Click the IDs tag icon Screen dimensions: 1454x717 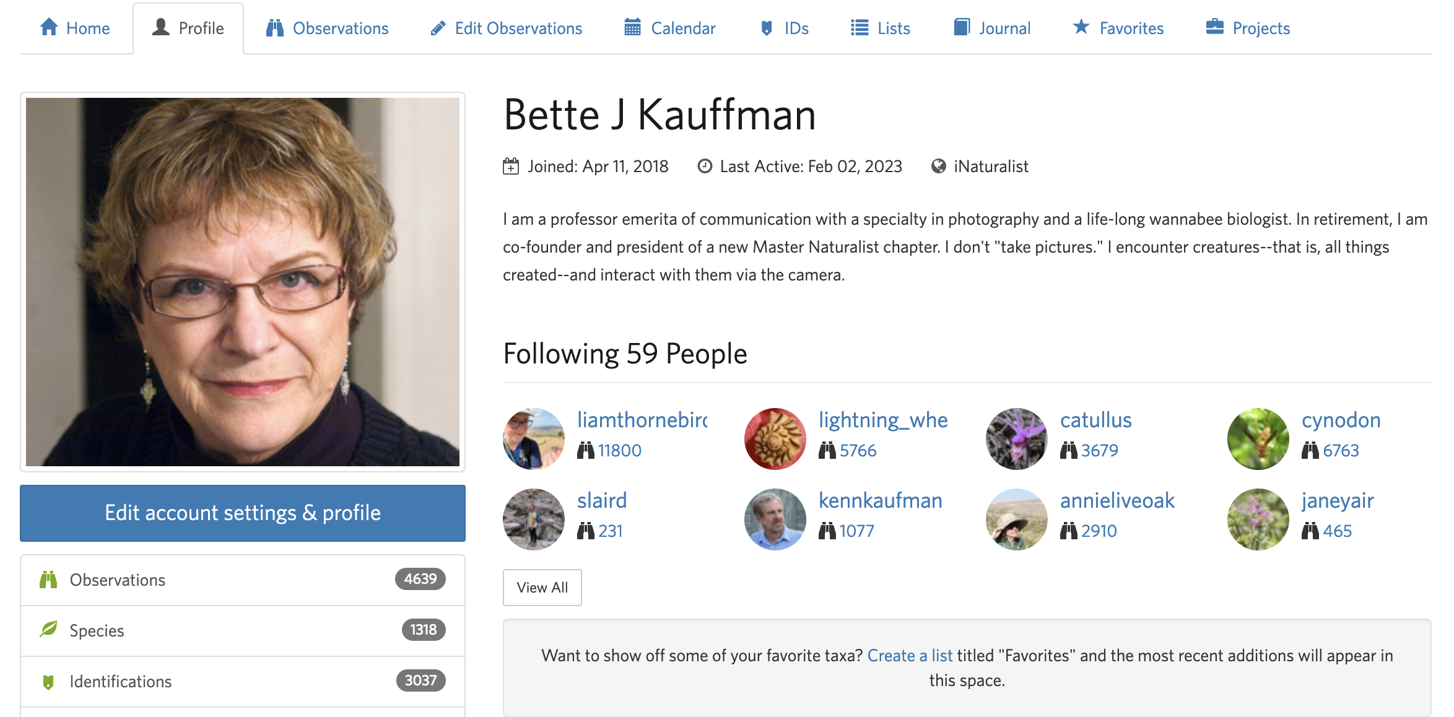767,28
